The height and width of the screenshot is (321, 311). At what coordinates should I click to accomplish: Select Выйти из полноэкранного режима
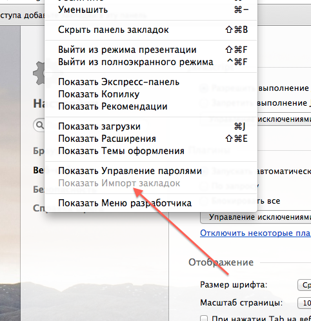(x=151, y=62)
